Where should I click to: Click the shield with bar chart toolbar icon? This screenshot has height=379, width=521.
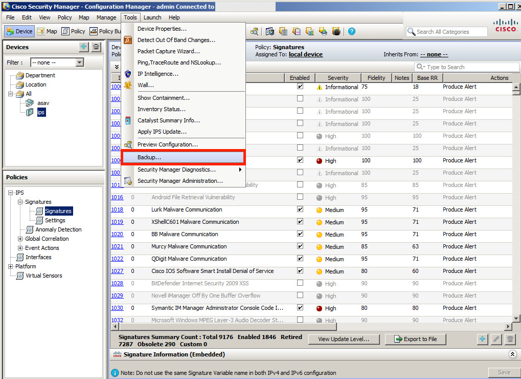(x=310, y=31)
